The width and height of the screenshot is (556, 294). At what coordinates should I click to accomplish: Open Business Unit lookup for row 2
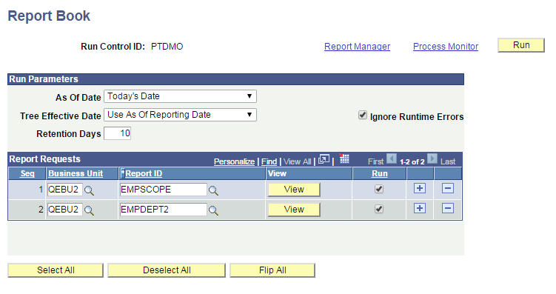89,210
